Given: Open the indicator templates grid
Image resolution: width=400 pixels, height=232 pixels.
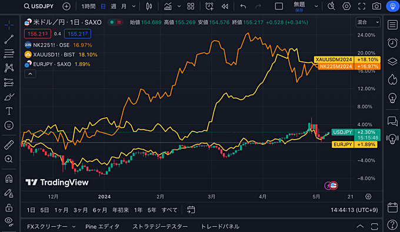Looking at the screenshot, I should (191, 6).
